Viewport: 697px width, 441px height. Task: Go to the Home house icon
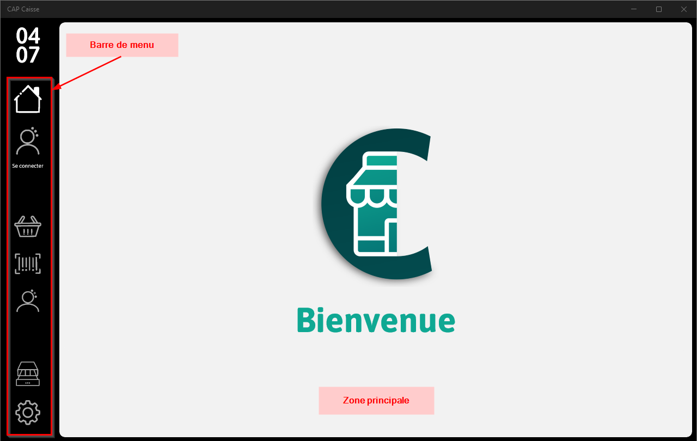tap(28, 99)
